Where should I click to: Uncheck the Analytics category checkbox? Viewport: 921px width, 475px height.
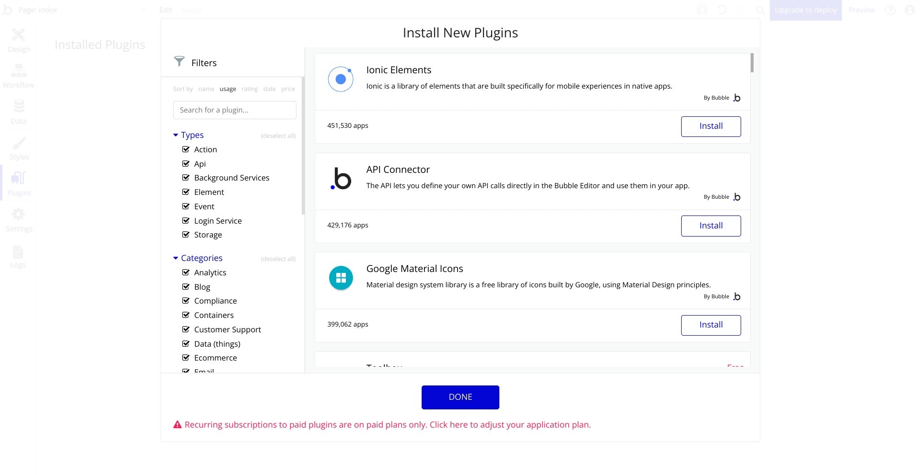point(186,272)
